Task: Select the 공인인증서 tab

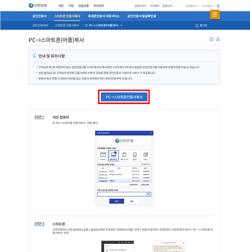Action: 39,16
